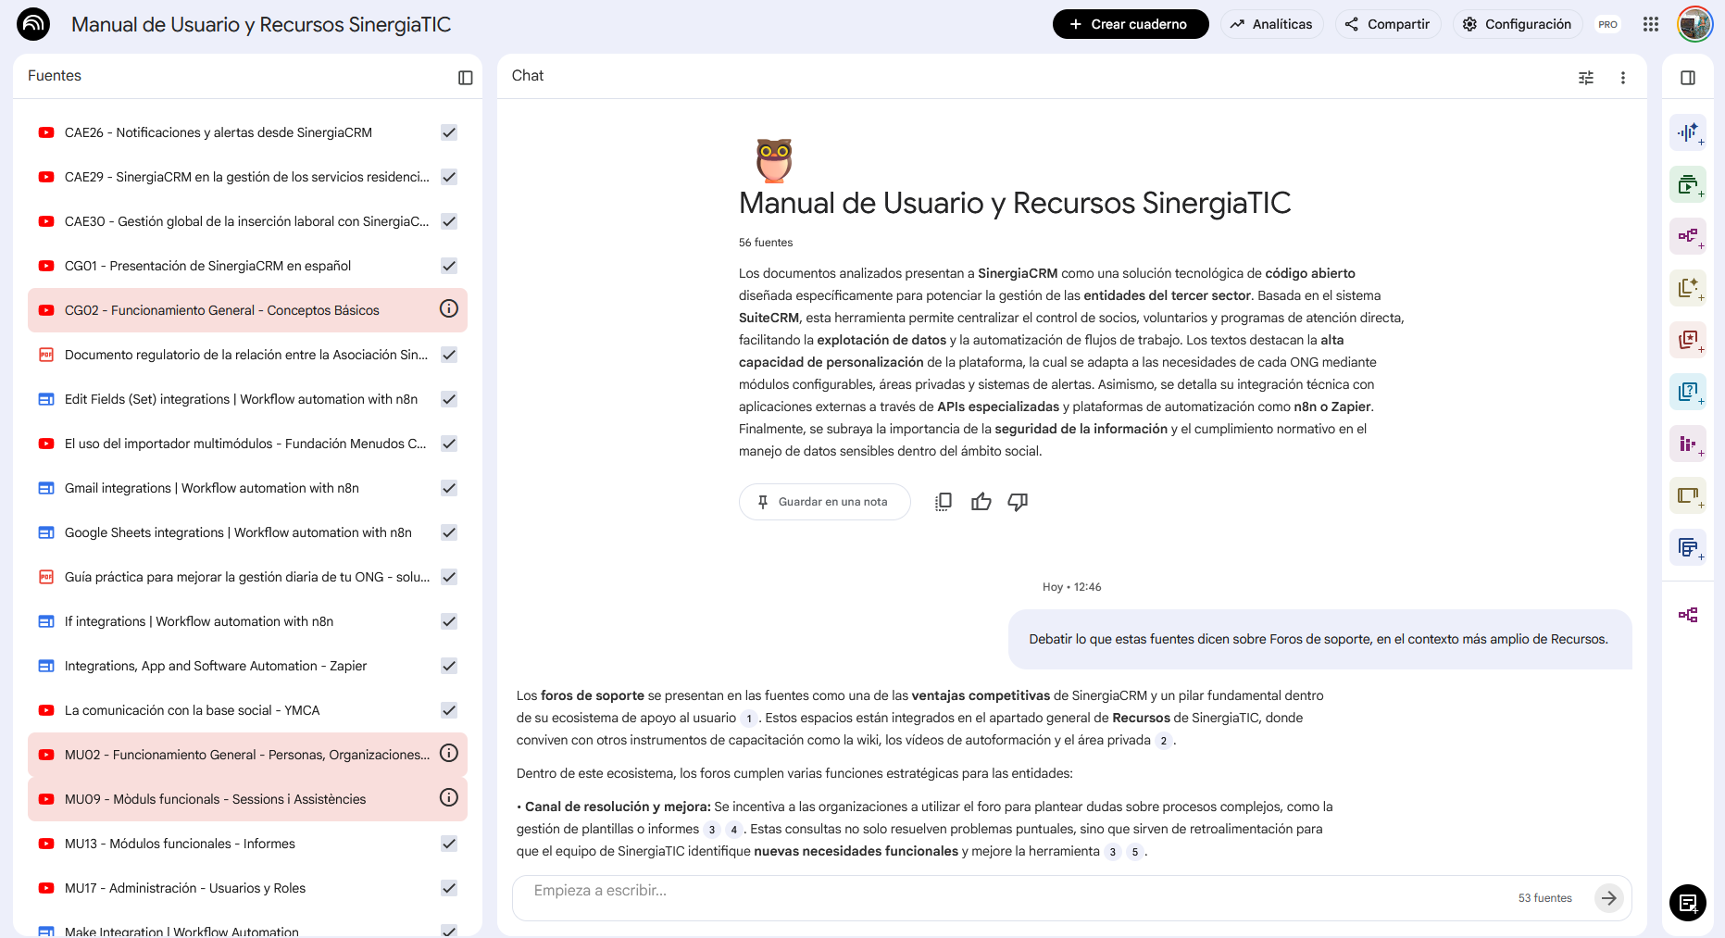
Task: Generate an Audio Overview from the Studio sidebar
Action: 1687,132
